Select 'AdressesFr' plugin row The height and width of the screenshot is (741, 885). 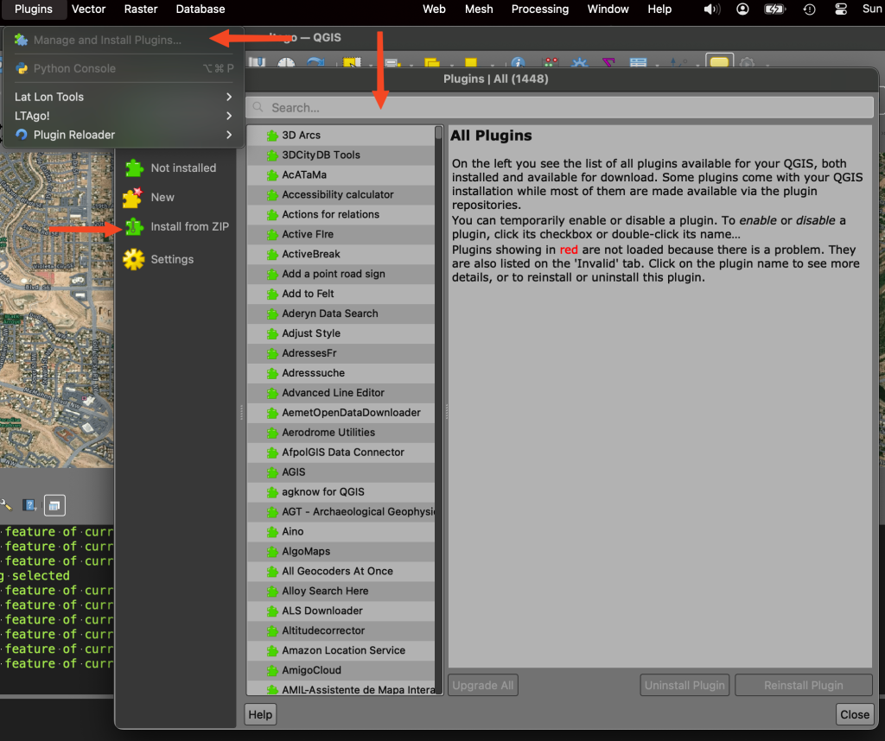[341, 353]
